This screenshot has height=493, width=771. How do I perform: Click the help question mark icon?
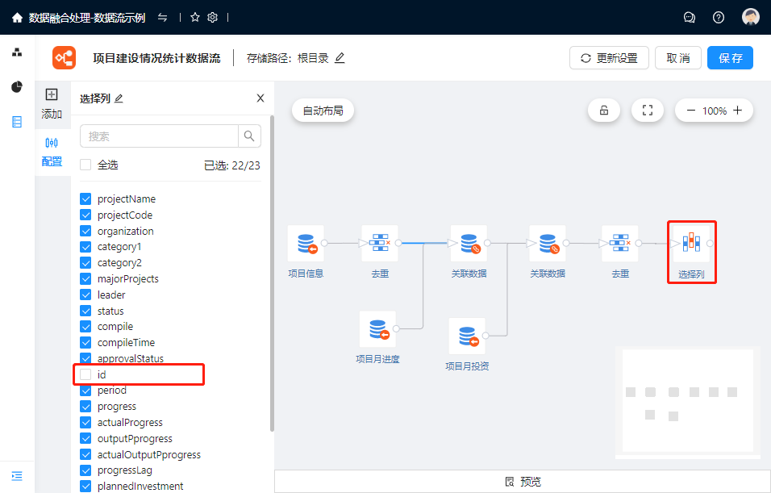719,17
